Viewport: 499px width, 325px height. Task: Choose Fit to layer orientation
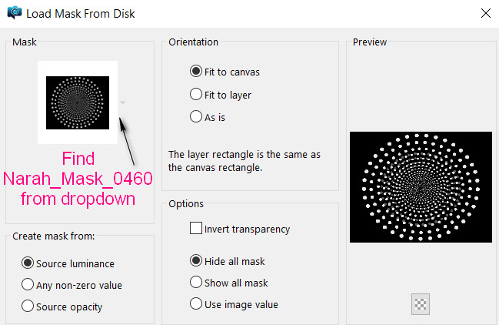(x=196, y=95)
